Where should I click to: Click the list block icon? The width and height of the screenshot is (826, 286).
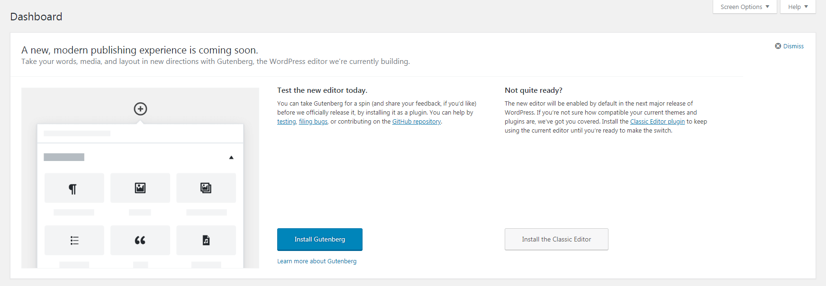coord(74,241)
